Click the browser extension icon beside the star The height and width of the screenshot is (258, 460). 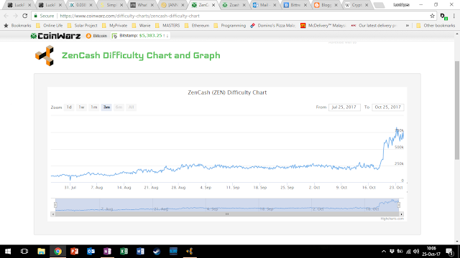444,16
